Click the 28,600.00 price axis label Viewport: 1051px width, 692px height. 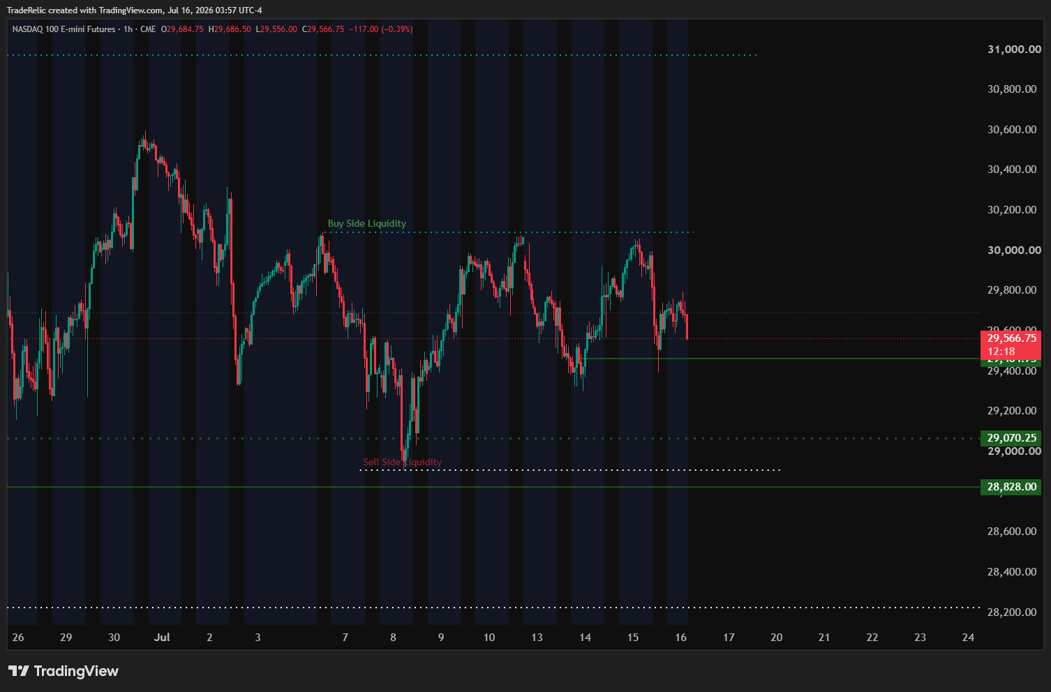pos(1012,532)
